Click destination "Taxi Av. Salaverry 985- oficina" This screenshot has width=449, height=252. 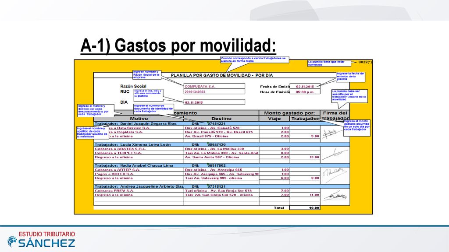[214, 178]
